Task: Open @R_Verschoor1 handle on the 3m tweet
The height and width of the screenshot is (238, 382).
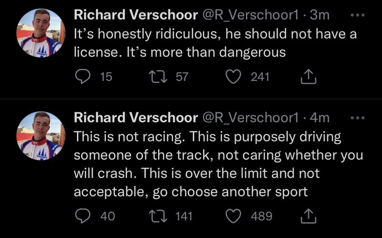Action: (x=251, y=15)
